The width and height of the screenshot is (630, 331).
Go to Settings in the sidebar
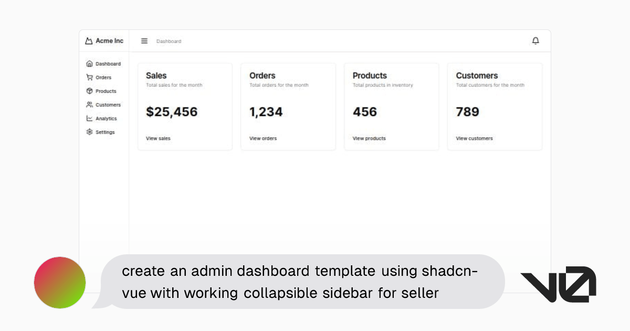coord(105,132)
